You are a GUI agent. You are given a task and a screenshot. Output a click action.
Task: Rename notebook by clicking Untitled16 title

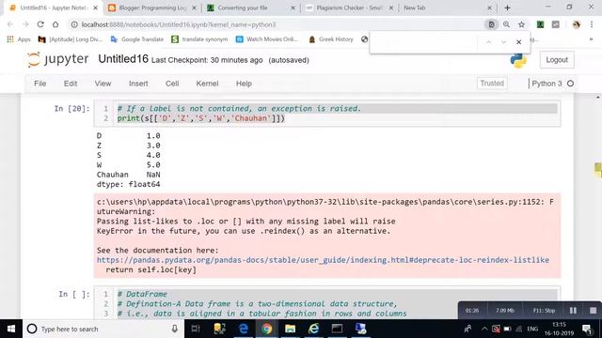pyautogui.click(x=123, y=59)
